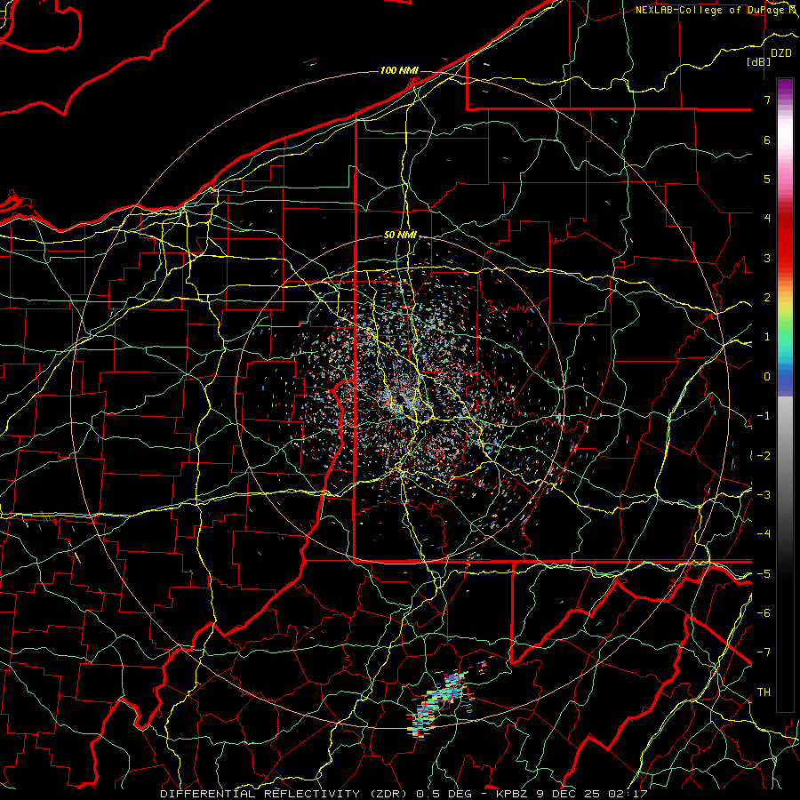The width and height of the screenshot is (800, 800).
Task: Click the ZDR color scale bar
Action: [x=785, y=395]
